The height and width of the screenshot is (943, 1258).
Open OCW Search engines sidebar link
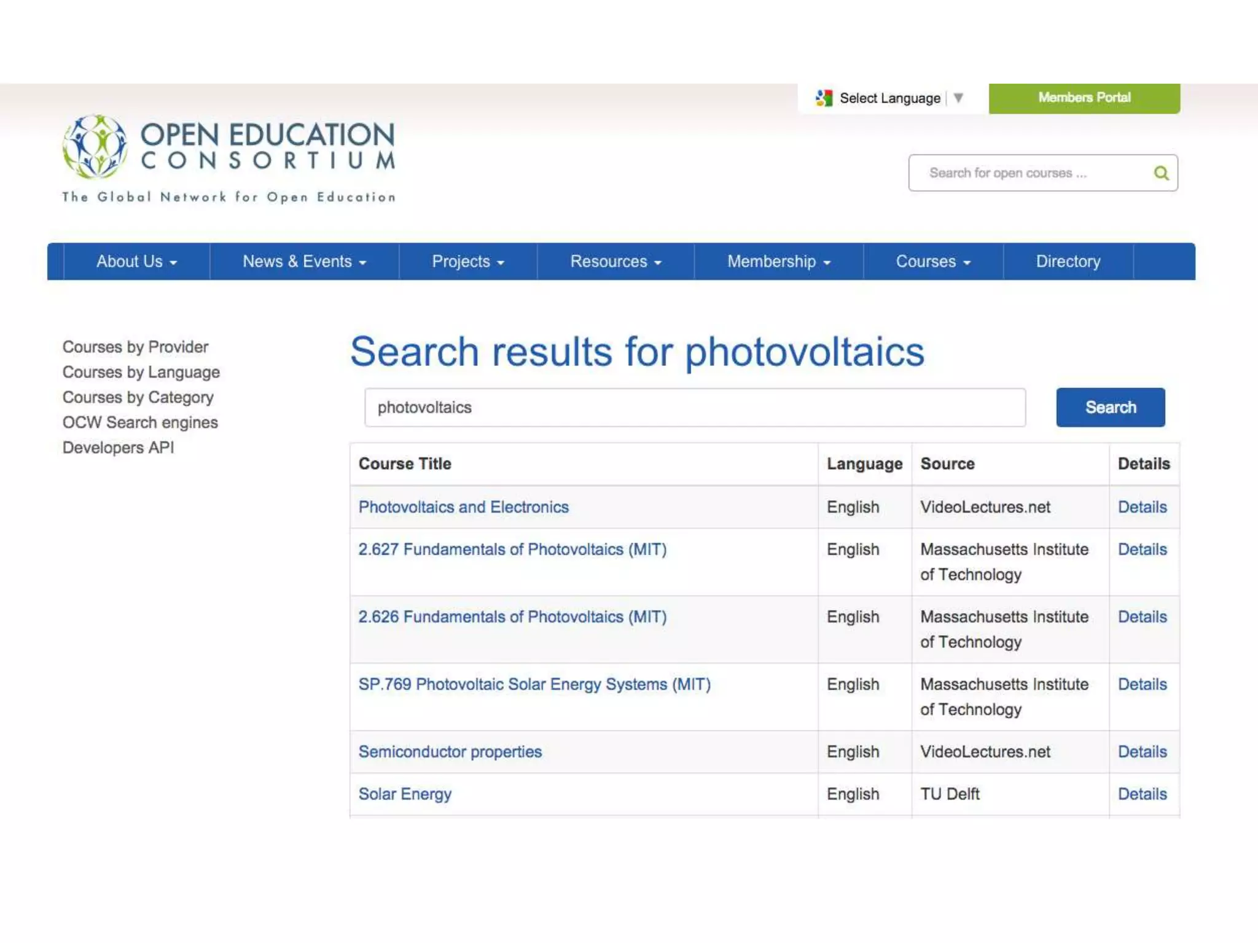[x=140, y=422]
